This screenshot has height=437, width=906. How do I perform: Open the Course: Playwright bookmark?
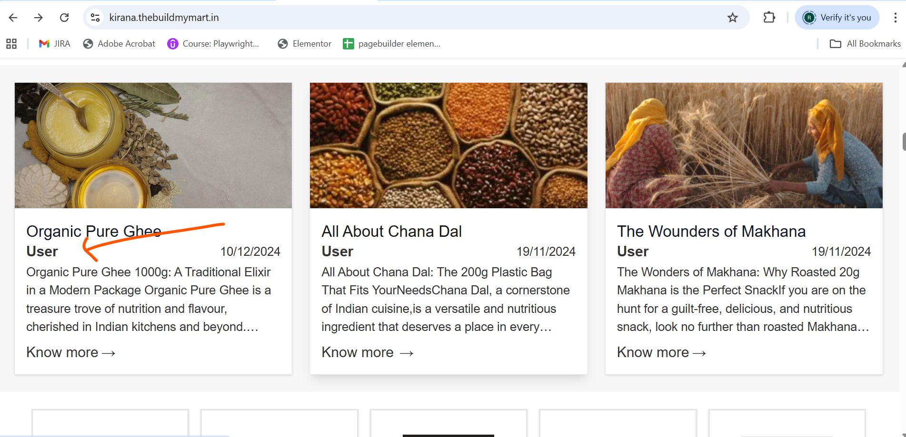213,44
